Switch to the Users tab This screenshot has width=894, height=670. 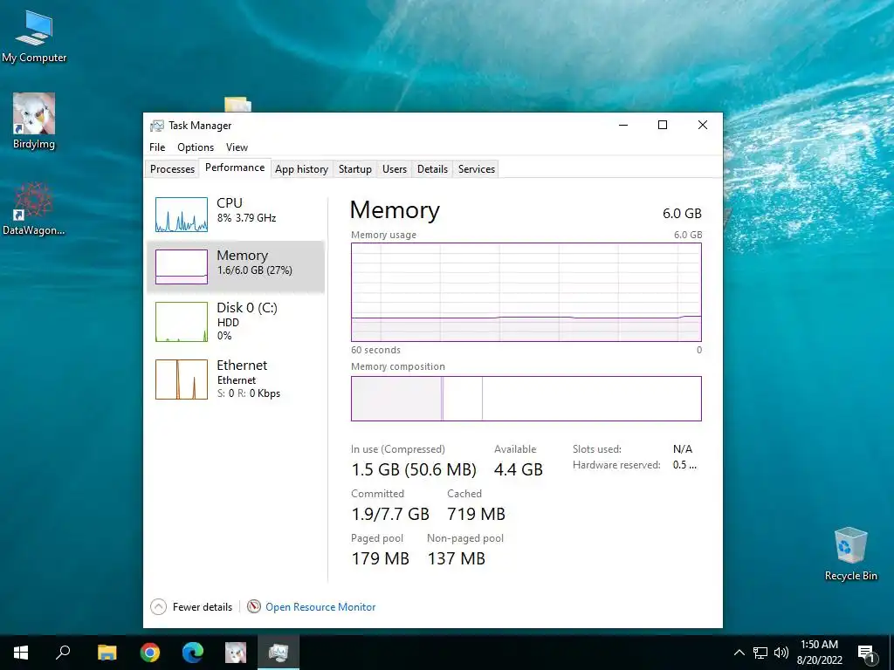point(394,169)
